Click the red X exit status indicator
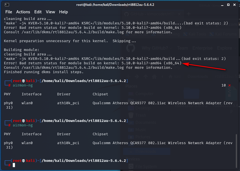Image resolution: width=240 pixels, height=171 pixels. point(229,85)
